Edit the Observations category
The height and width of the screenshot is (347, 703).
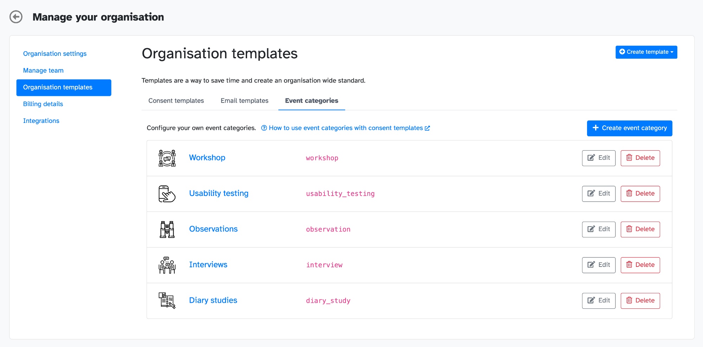pos(599,229)
